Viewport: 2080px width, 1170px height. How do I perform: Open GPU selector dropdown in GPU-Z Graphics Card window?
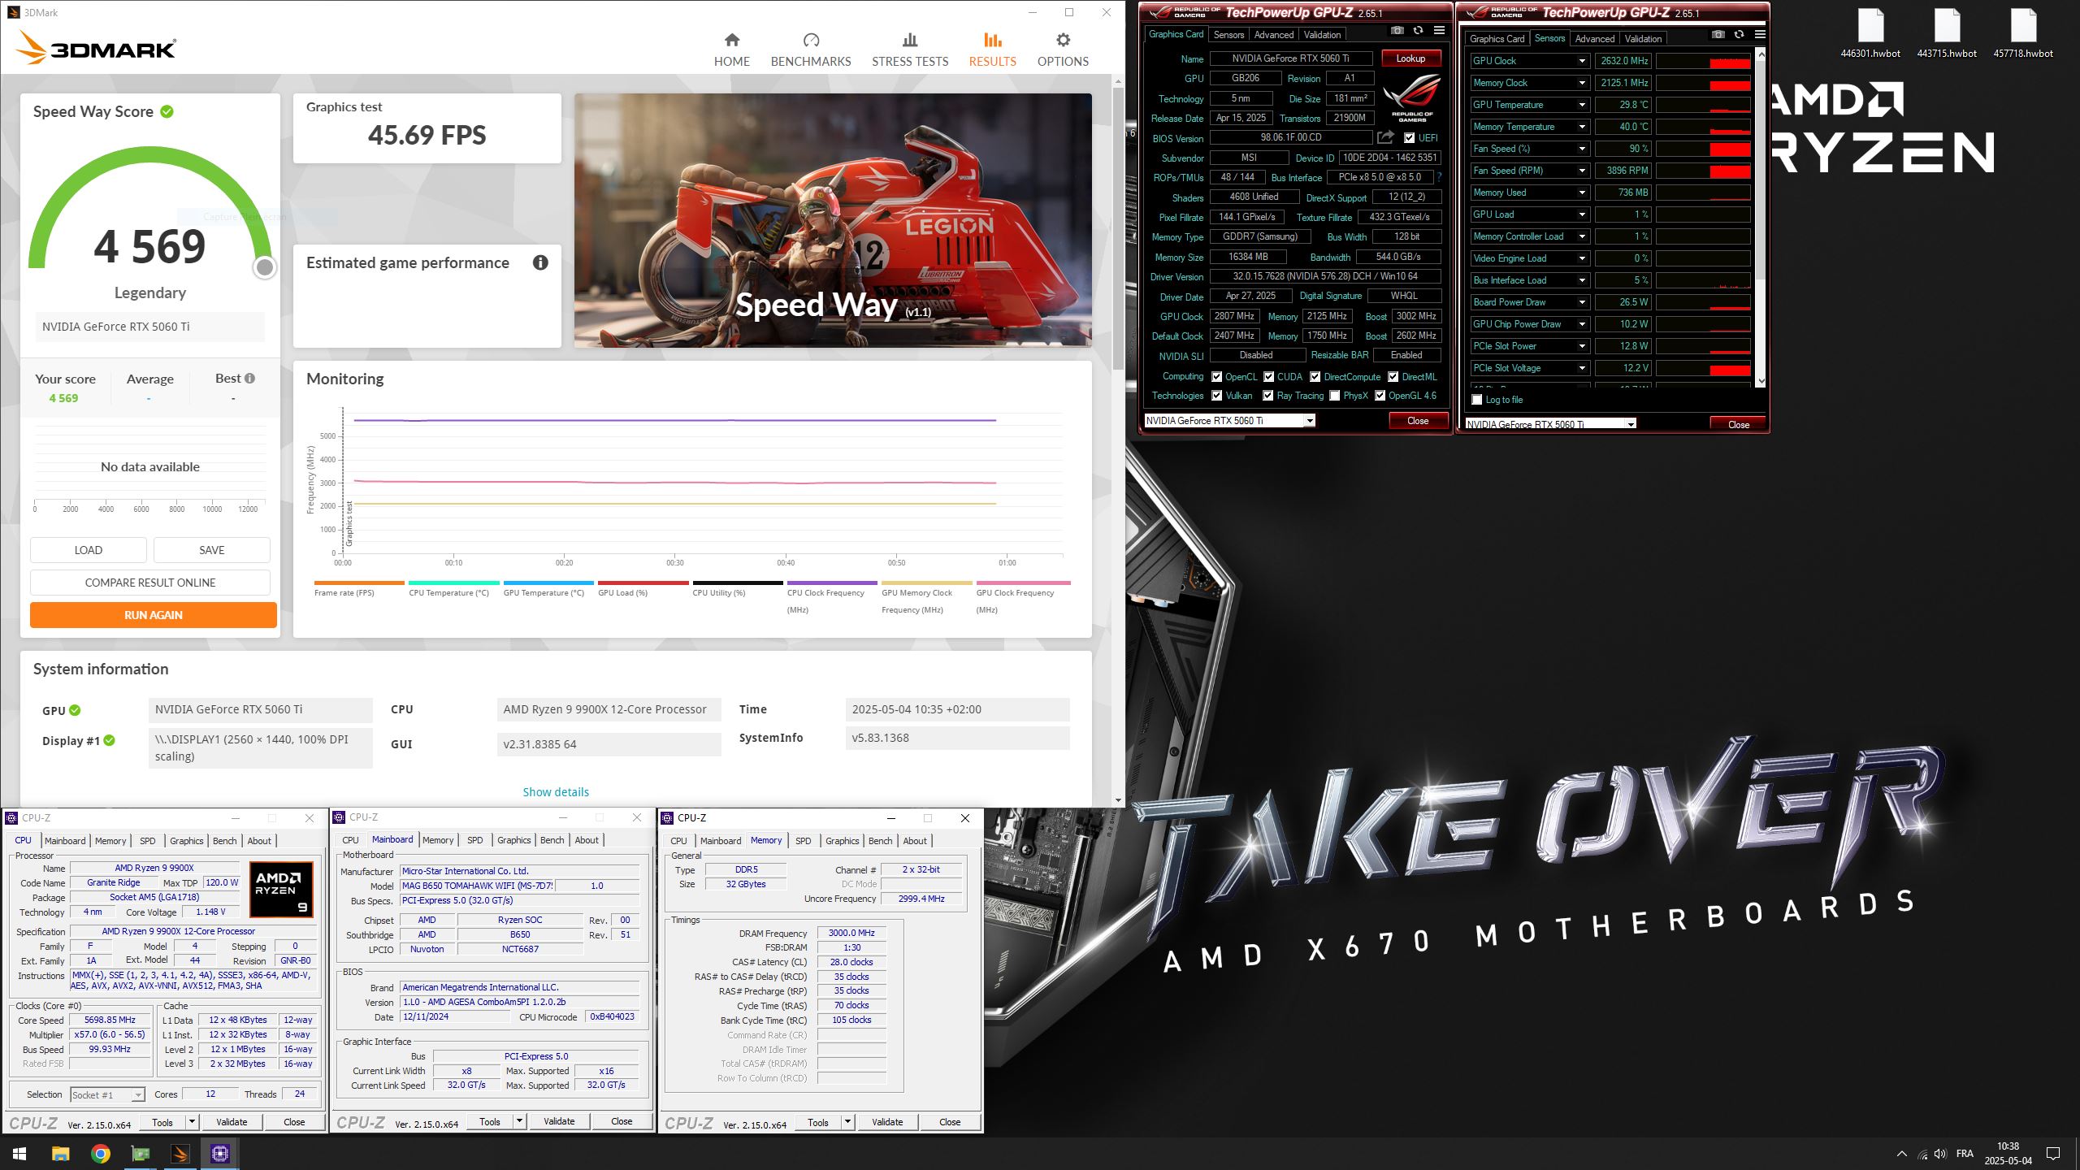point(1309,421)
